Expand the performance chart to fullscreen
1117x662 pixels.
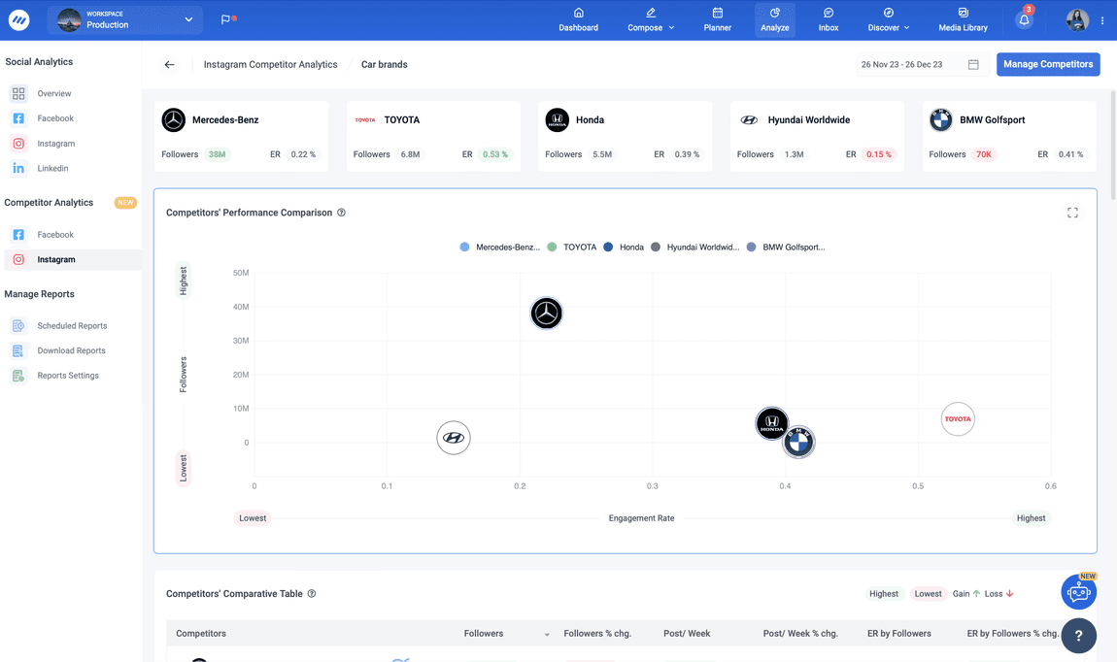(x=1072, y=212)
